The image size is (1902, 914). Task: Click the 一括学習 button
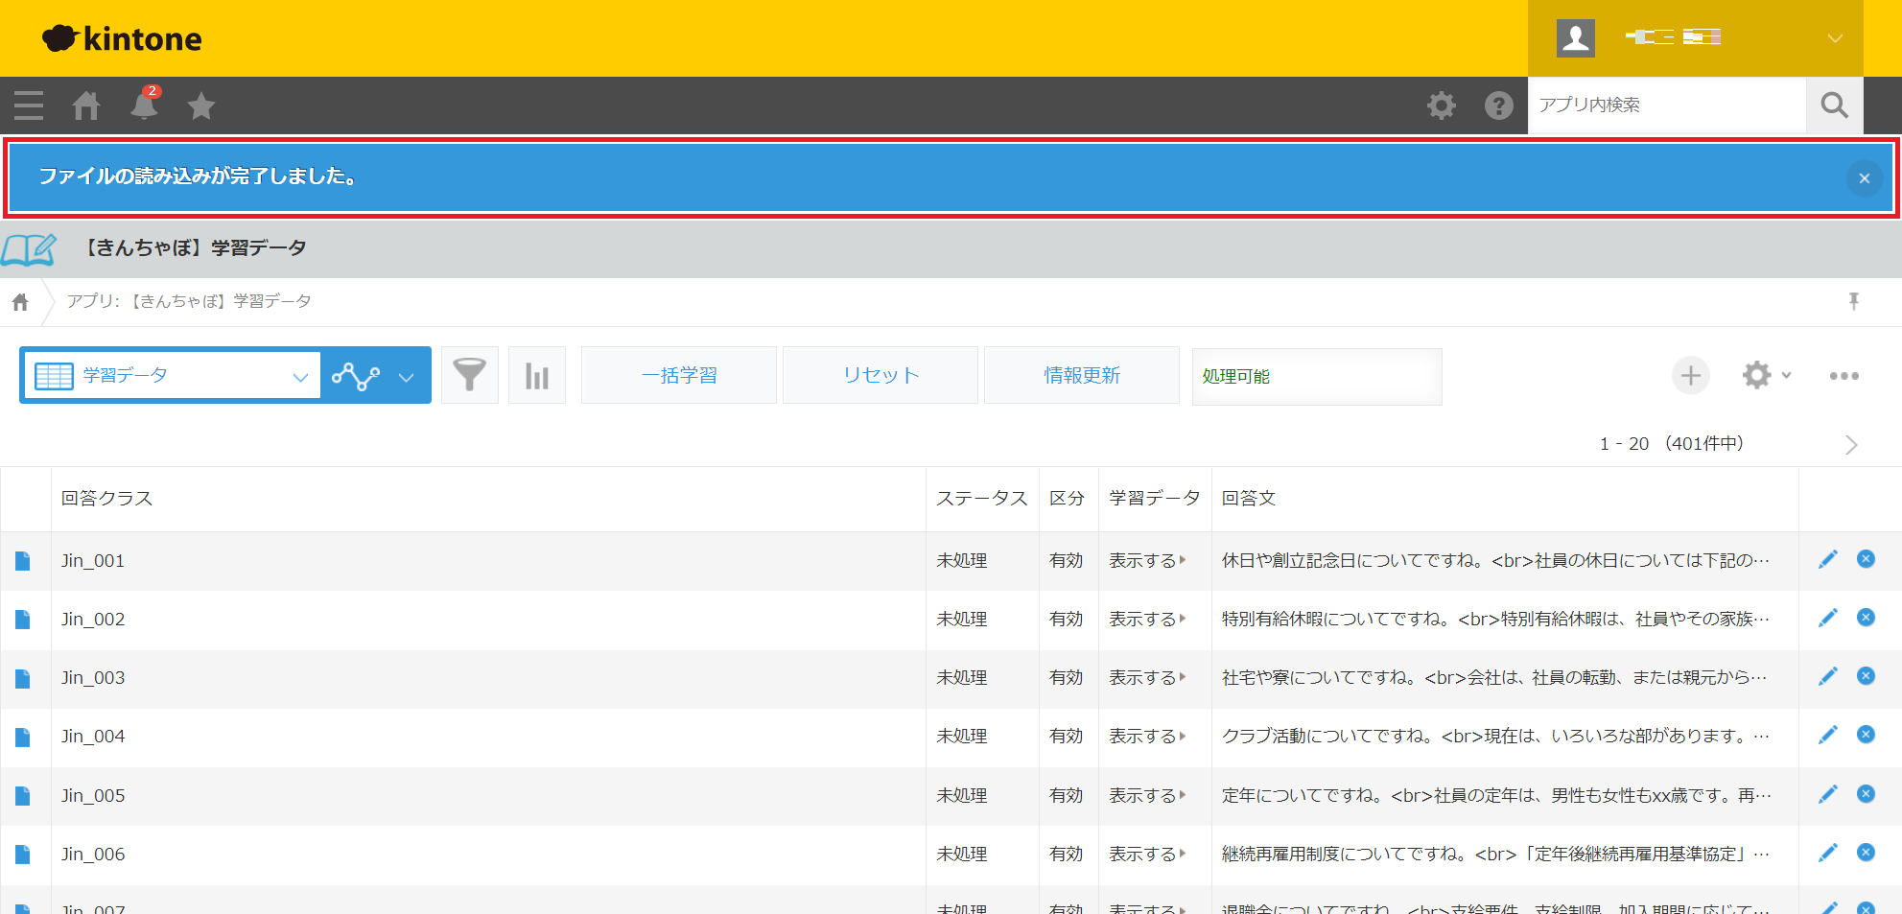pos(679,375)
